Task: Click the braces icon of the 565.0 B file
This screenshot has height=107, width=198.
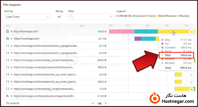Action: coord(8,67)
